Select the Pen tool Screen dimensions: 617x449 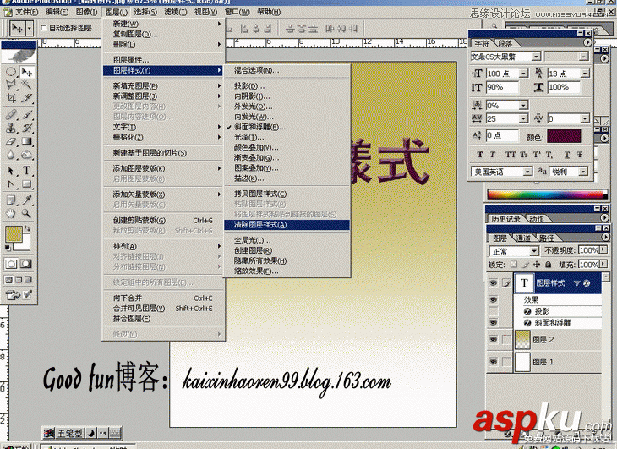tap(11, 183)
